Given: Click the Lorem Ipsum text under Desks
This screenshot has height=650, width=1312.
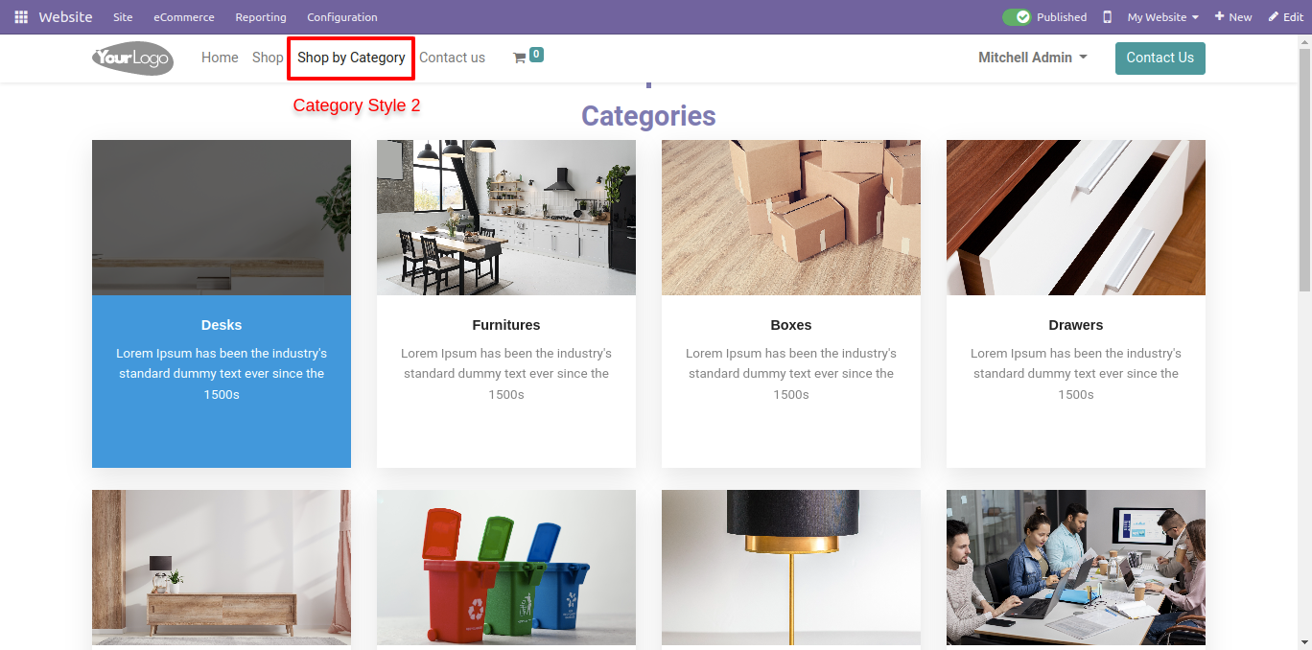Looking at the screenshot, I should [x=222, y=374].
